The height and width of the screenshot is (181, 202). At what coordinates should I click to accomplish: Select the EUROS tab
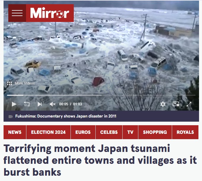[x=83, y=132]
